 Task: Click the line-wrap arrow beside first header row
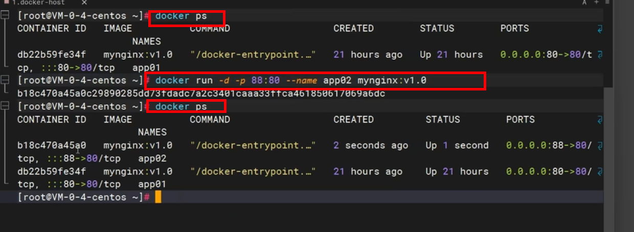[x=600, y=29]
